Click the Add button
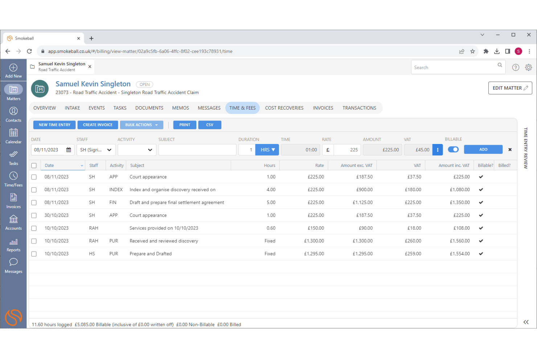537x358 pixels. [483, 149]
